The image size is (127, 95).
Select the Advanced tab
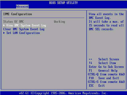point(22,6)
